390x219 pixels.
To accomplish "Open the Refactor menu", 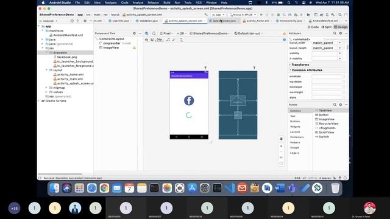I will pos(153,2).
